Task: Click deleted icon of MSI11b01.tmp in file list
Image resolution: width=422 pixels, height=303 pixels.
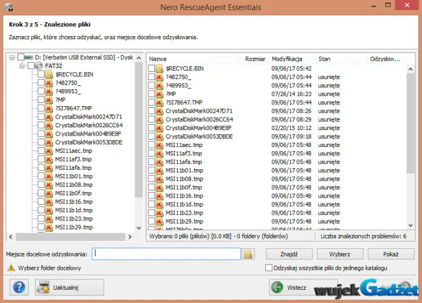Action: point(160,170)
